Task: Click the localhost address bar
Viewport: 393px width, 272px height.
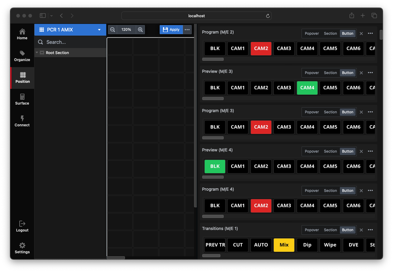Action: [x=197, y=16]
